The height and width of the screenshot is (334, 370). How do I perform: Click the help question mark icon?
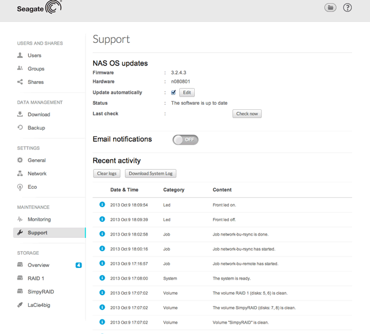point(347,8)
